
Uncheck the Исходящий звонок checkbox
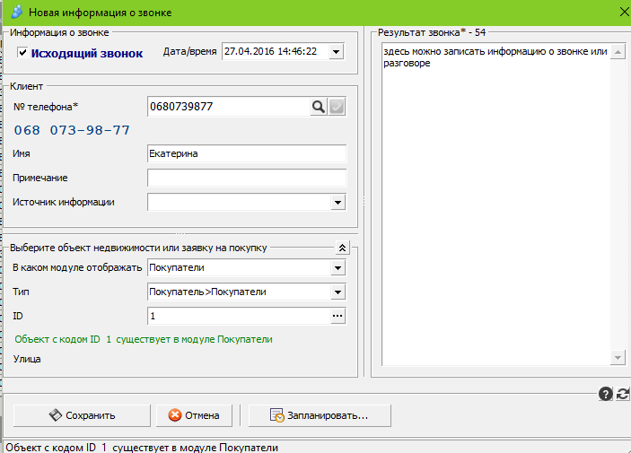(22, 53)
